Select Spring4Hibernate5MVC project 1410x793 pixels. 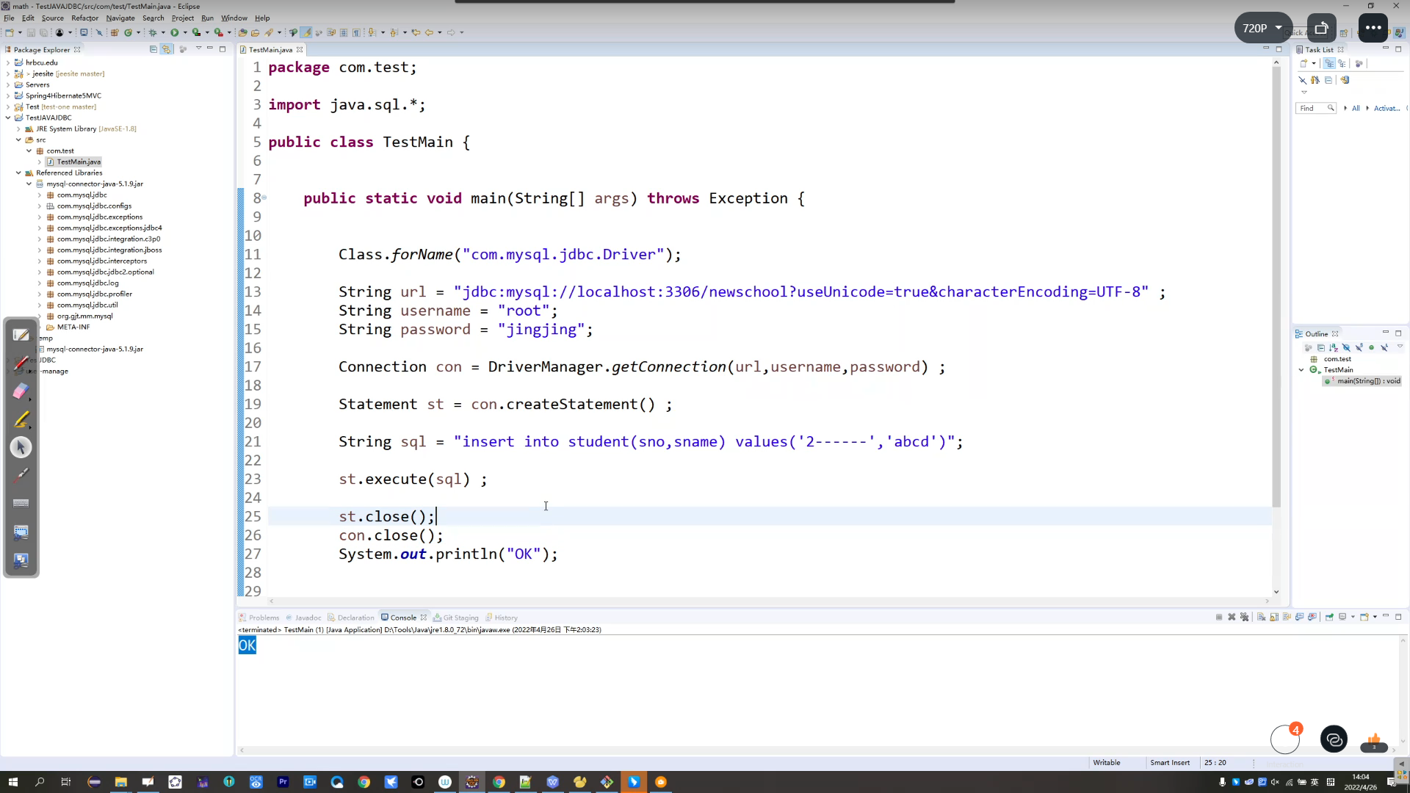[63, 95]
